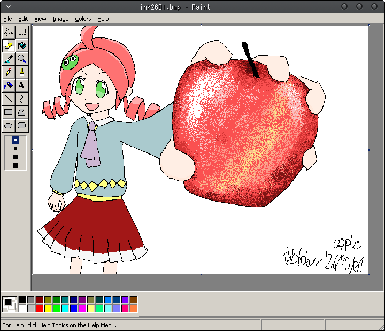Open the Colors menu
This screenshot has width=385, height=331.
[83, 19]
